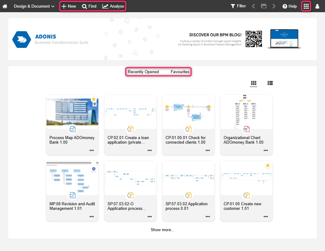Open options menu for MP.08 Revision and Audit Management

click(x=91, y=217)
